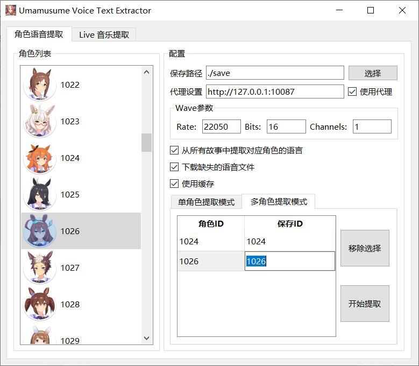Viewport: 419px width, 366px height.
Task: Select character avatar 1022 in list
Action: [x=40, y=84]
